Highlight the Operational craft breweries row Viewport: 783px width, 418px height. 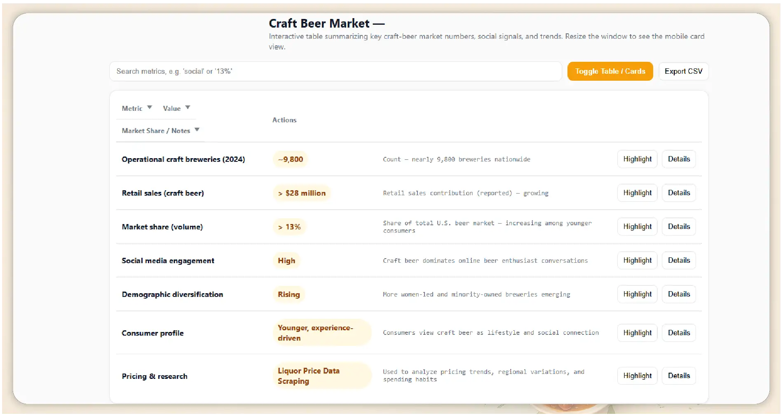(637, 159)
